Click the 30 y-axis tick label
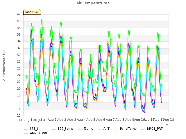 click(x=19, y=55)
